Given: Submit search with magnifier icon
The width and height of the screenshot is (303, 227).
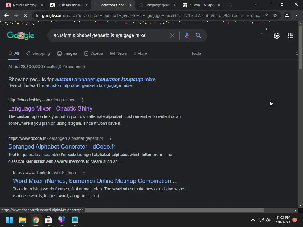Looking at the screenshot, I should pyautogui.click(x=198, y=35).
